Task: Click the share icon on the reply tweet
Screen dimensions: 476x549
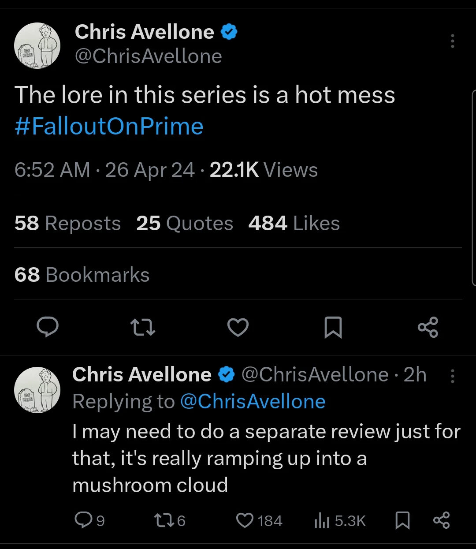Action: tap(442, 520)
